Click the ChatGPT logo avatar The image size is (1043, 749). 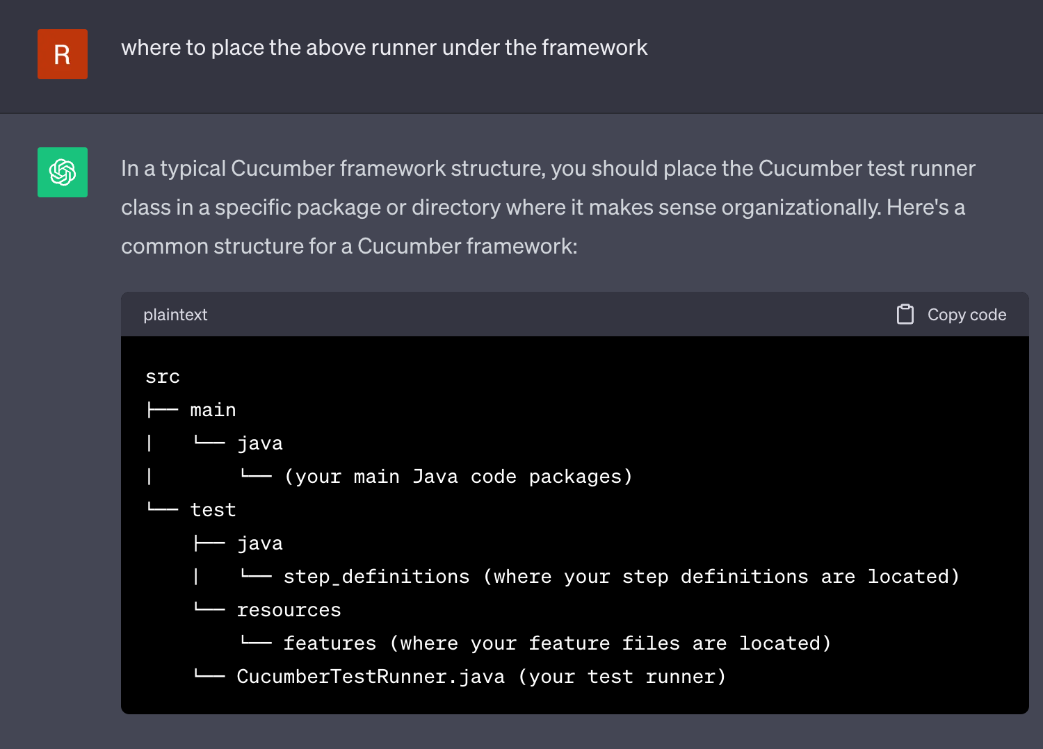click(x=63, y=172)
